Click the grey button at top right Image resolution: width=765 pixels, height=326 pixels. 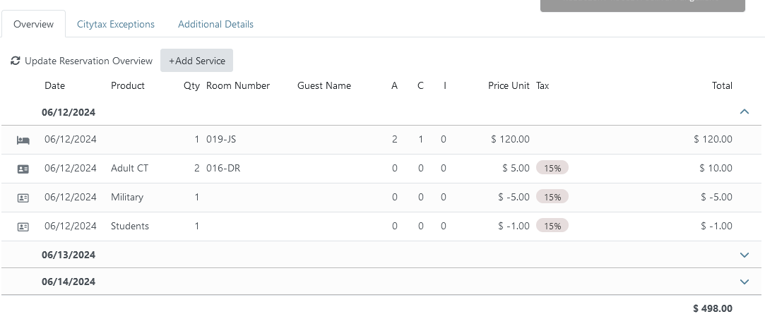pyautogui.click(x=642, y=6)
